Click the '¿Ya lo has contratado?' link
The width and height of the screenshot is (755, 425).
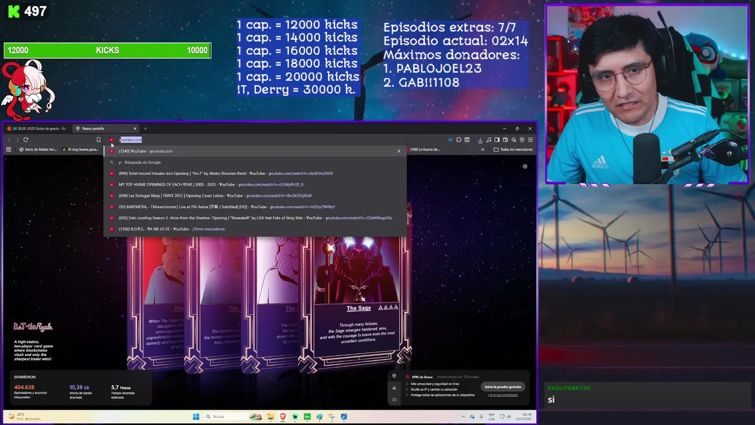503,395
